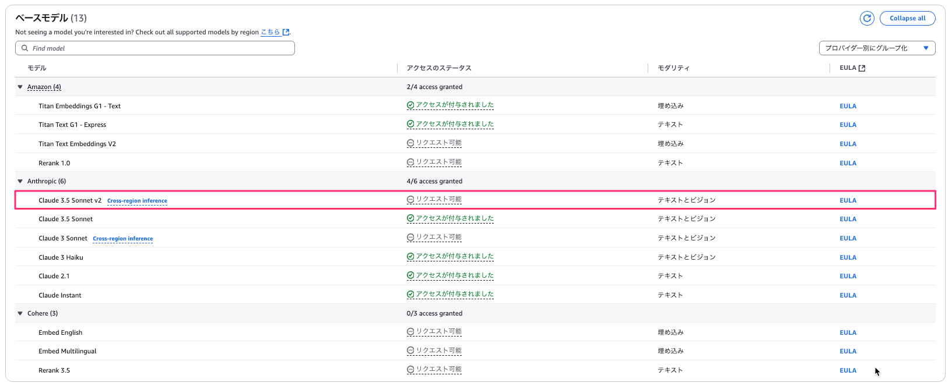Click access granted status for Claude Instant
This screenshot has width=952, height=386.
[450, 295]
